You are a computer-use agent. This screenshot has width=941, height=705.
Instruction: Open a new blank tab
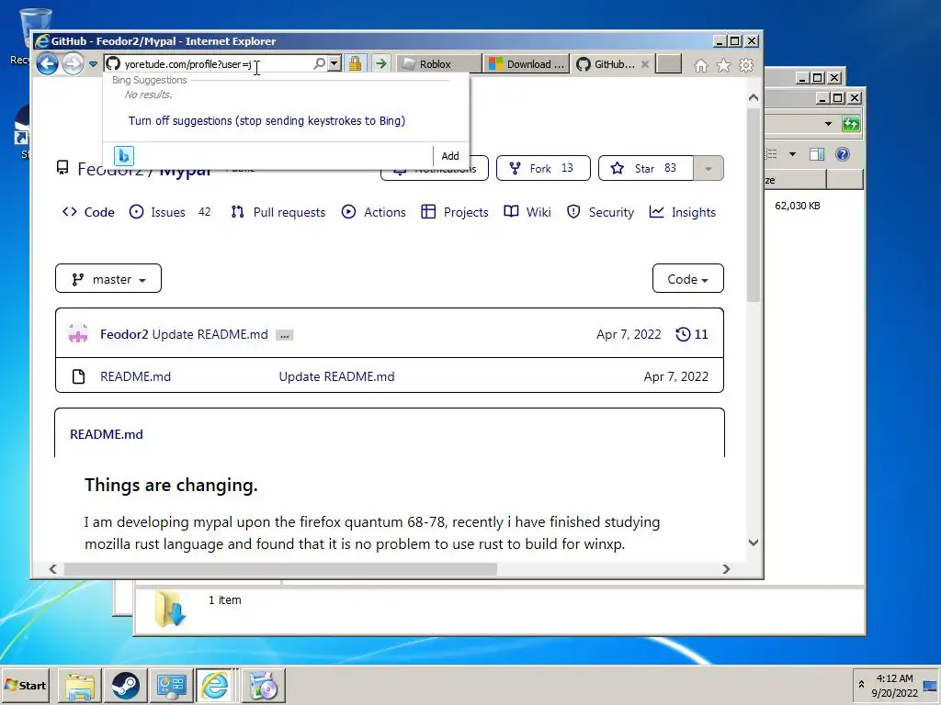[669, 63]
